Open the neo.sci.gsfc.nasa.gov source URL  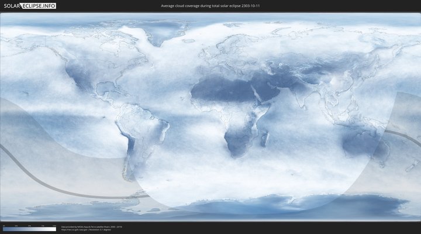(x=74, y=230)
